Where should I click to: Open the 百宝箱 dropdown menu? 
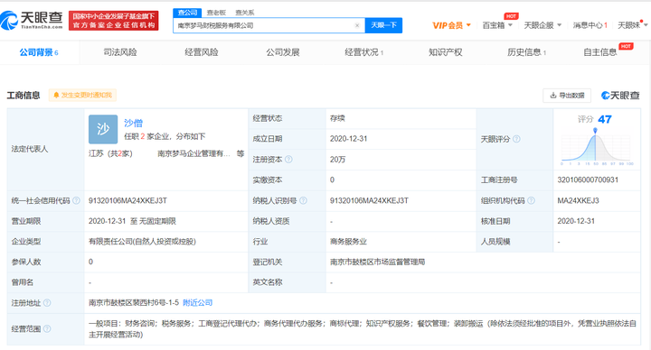pyautogui.click(x=497, y=25)
